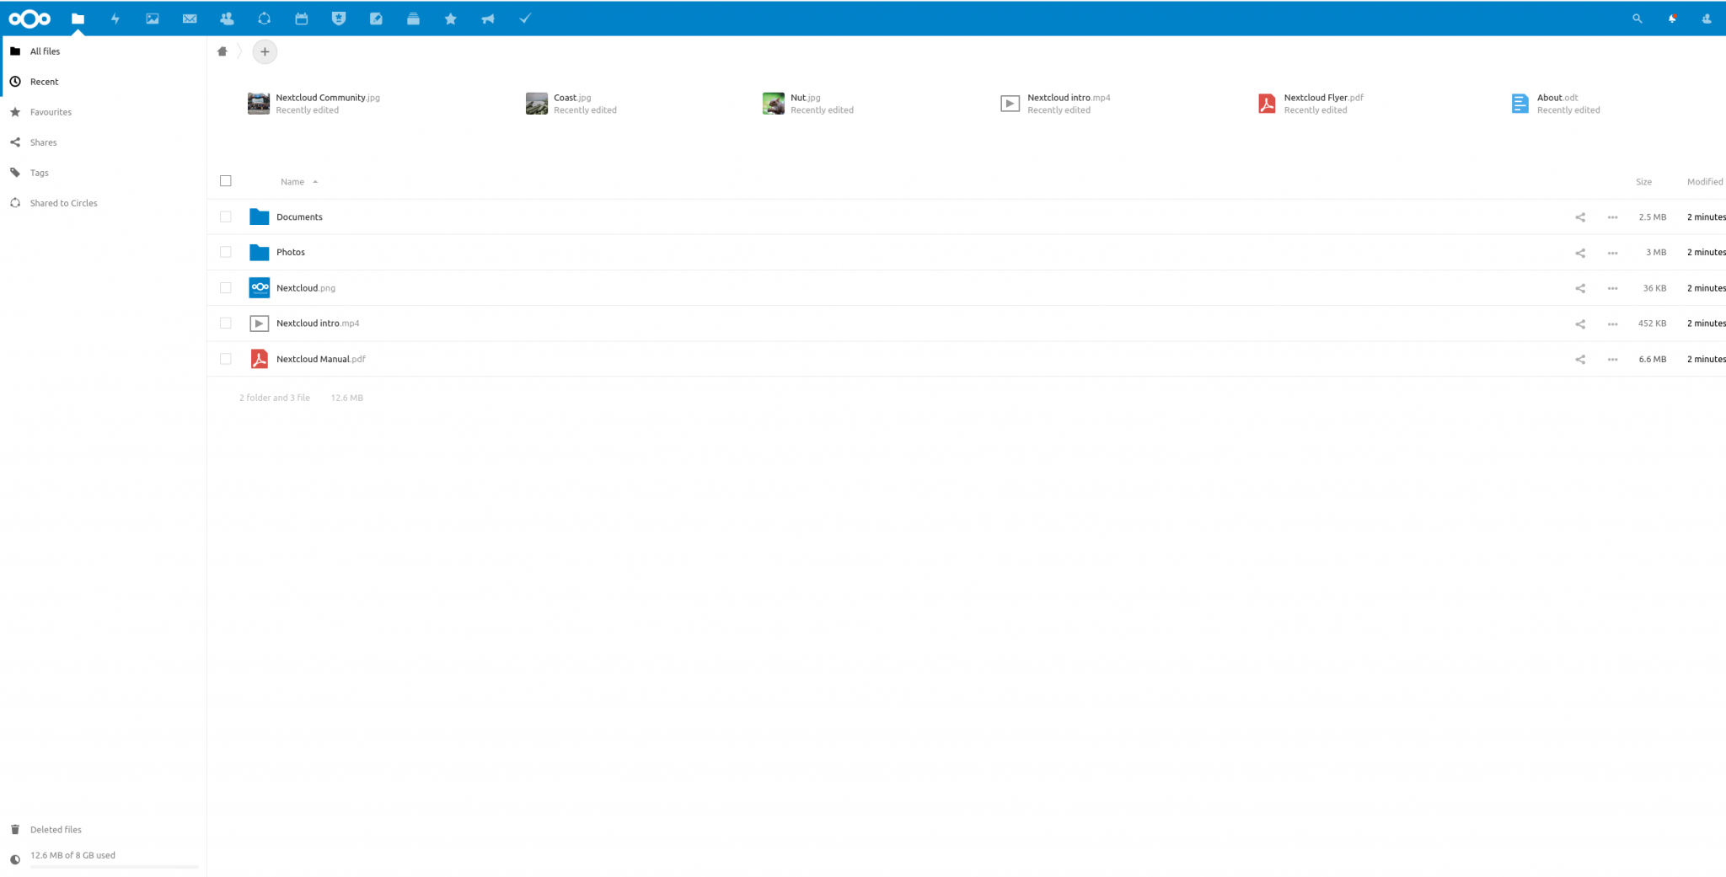The width and height of the screenshot is (1726, 877).
Task: Open the Circles icon in top bar
Action: tap(264, 19)
